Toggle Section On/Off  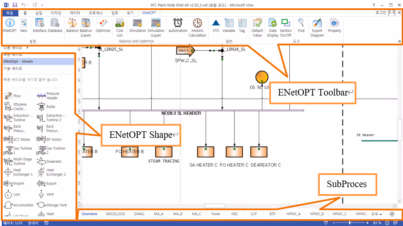[285, 27]
